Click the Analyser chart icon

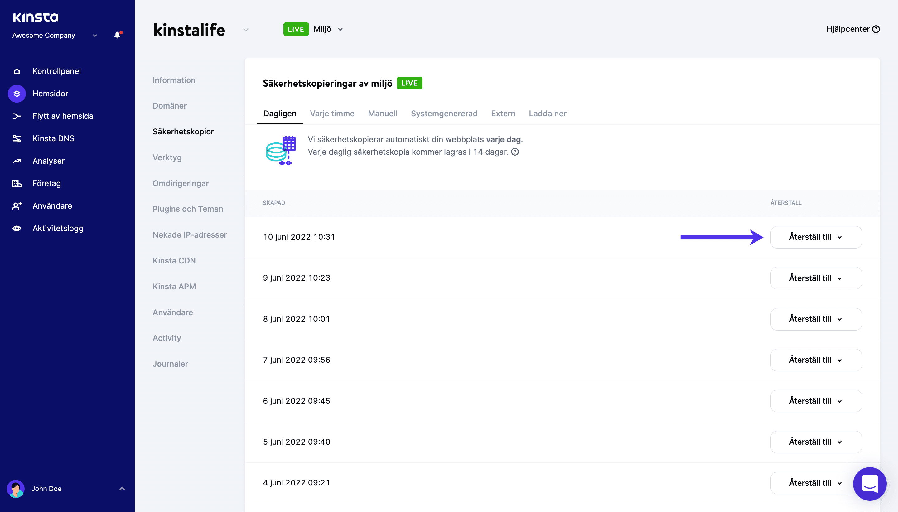click(17, 161)
